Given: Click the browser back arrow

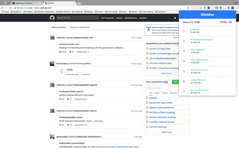Looking at the screenshot, I should point(3,8).
